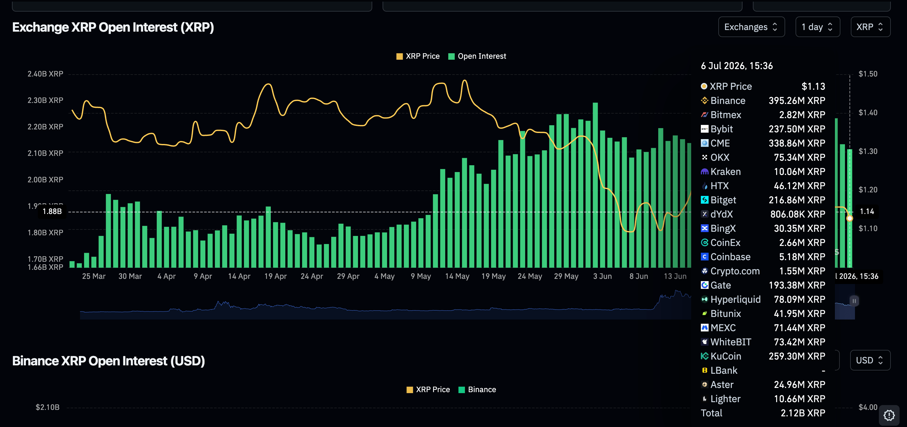Open the report issue icon at corner

tap(889, 415)
